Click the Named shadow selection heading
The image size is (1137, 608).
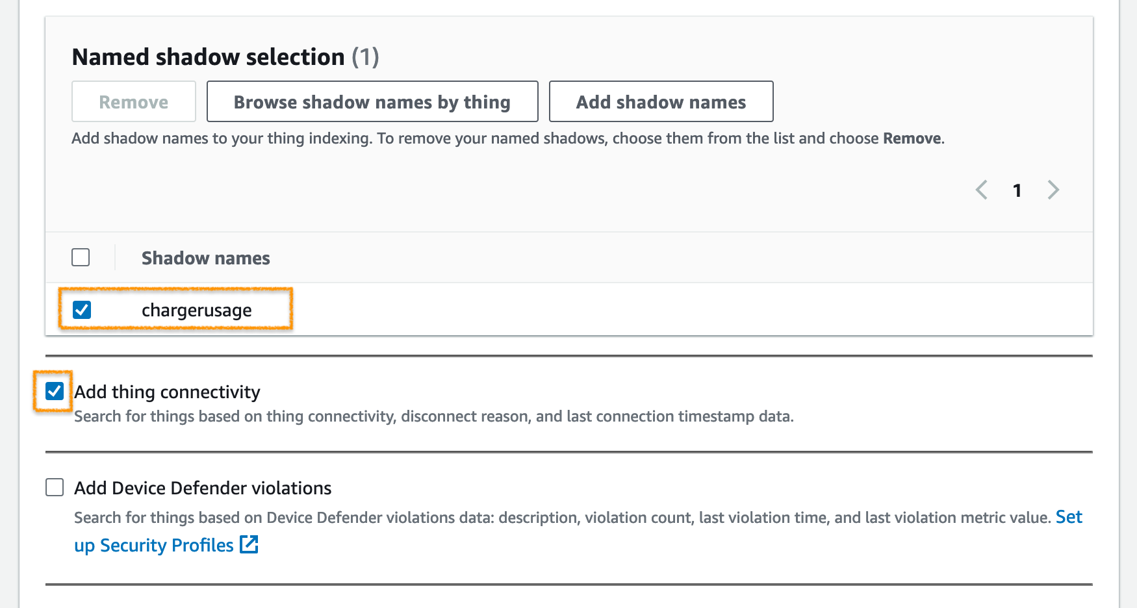pyautogui.click(x=208, y=57)
